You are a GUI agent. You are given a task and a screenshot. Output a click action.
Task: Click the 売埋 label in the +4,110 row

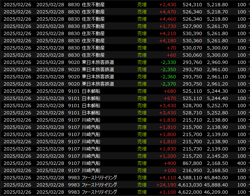pyautogui.click(x=142, y=178)
